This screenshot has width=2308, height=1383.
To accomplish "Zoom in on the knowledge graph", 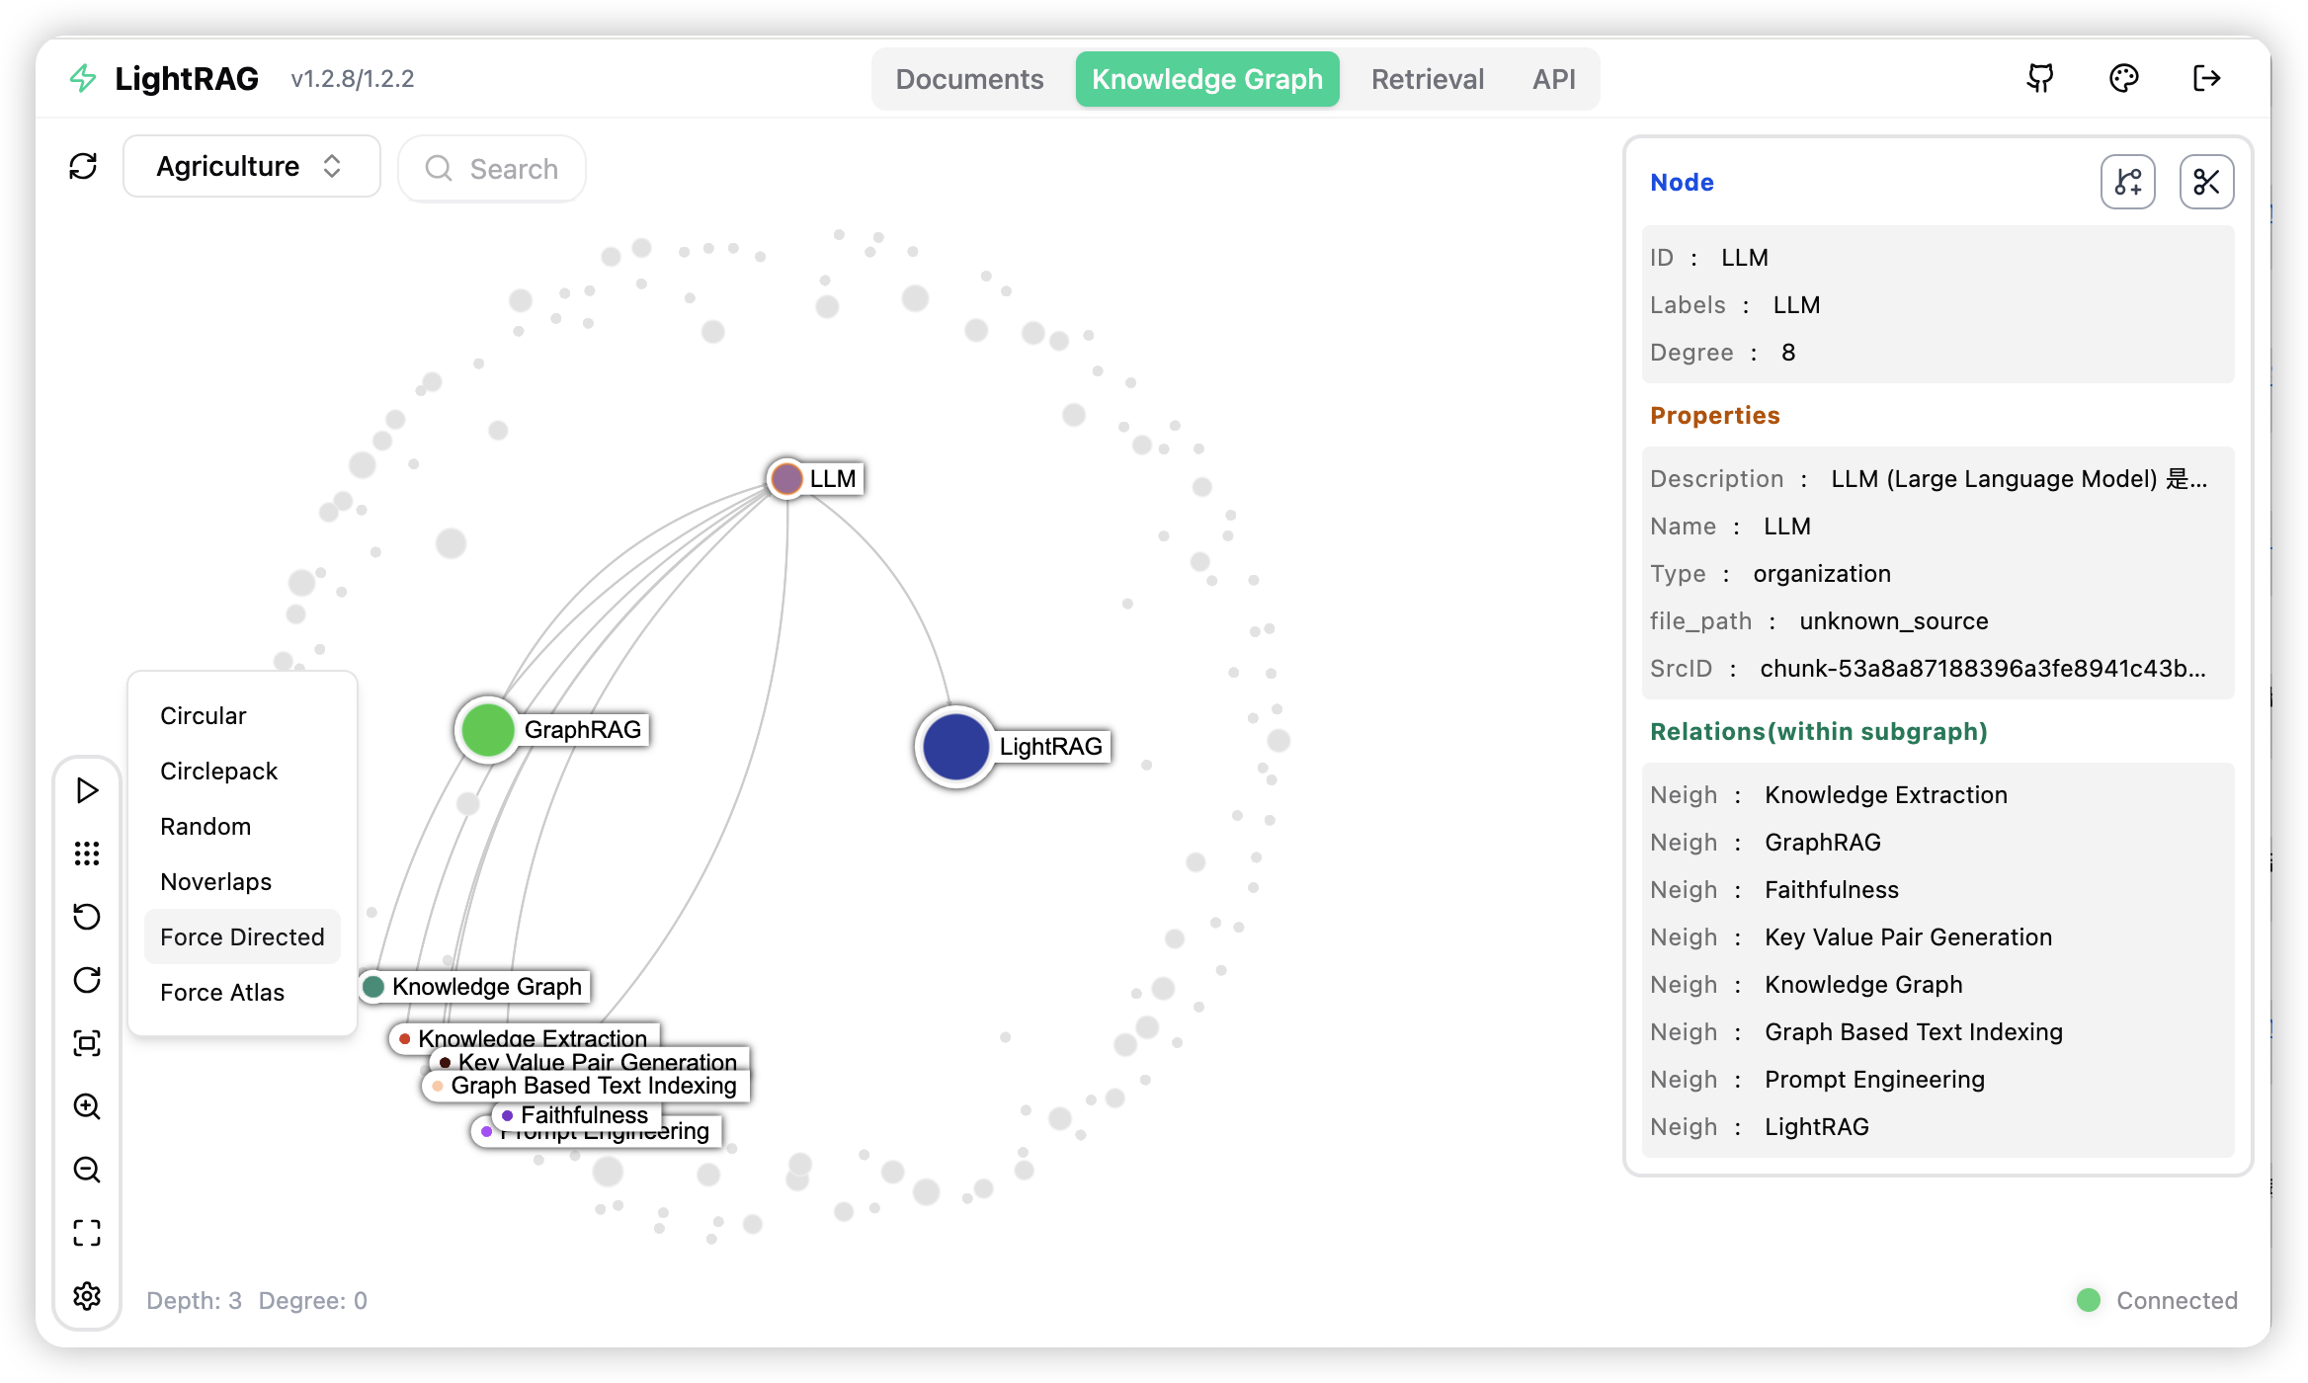I will tap(87, 1106).
